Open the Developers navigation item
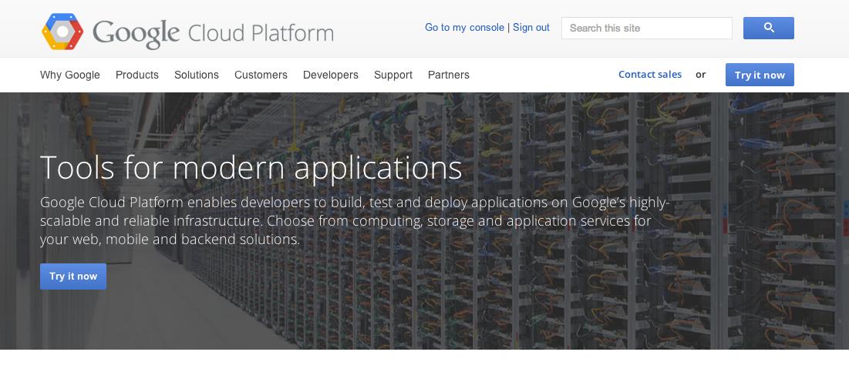Image resolution: width=849 pixels, height=382 pixels. (331, 75)
